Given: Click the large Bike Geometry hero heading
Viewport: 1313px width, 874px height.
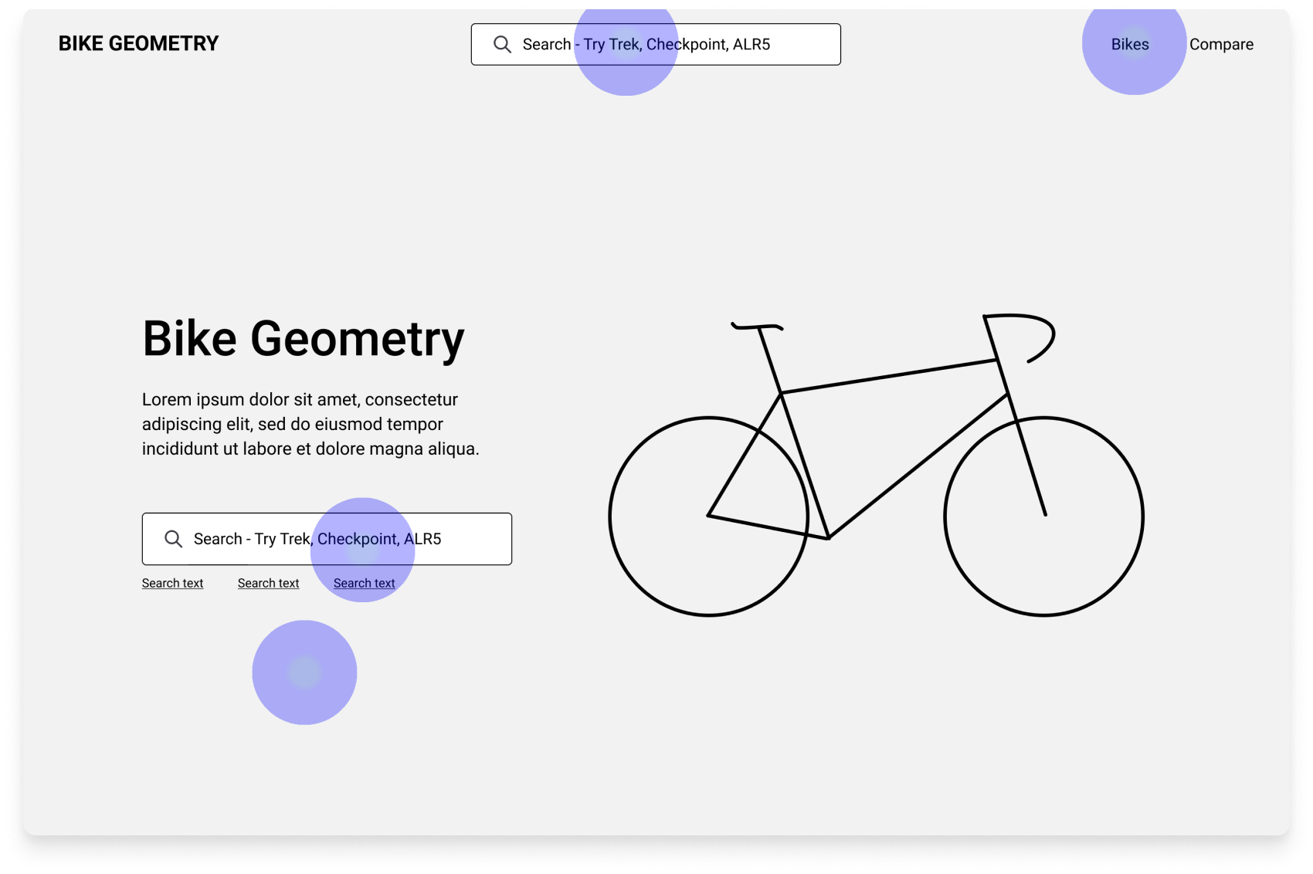Looking at the screenshot, I should point(304,339).
